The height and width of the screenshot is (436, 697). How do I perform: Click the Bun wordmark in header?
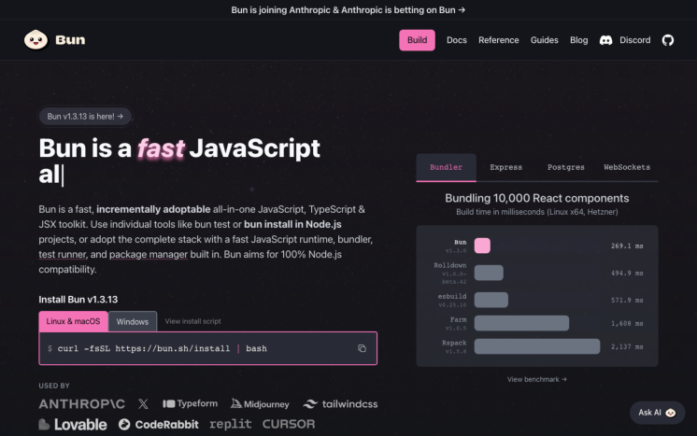tap(70, 40)
